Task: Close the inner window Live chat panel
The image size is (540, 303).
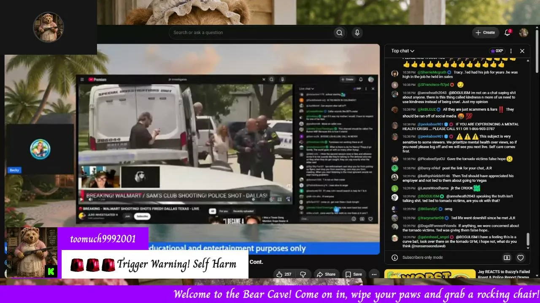Action: pyautogui.click(x=373, y=89)
